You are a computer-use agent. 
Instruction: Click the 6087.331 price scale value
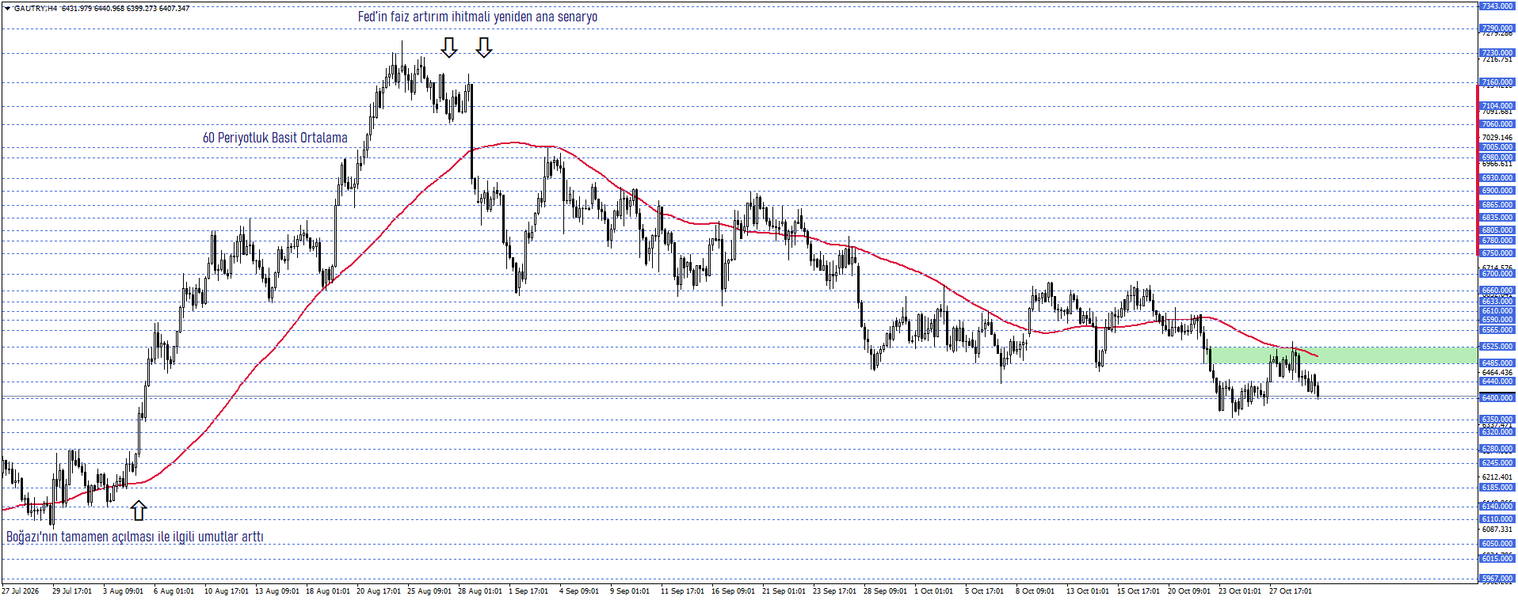[x=1497, y=530]
